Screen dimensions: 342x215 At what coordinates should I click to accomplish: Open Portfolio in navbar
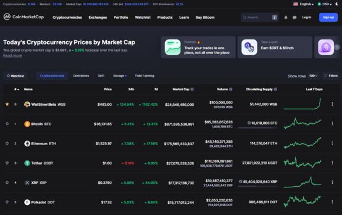coord(121,18)
